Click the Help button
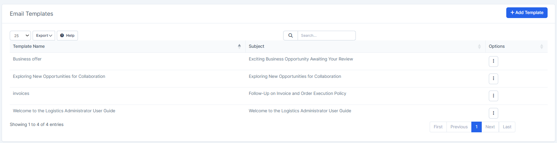This screenshot has width=557, height=143. click(67, 35)
